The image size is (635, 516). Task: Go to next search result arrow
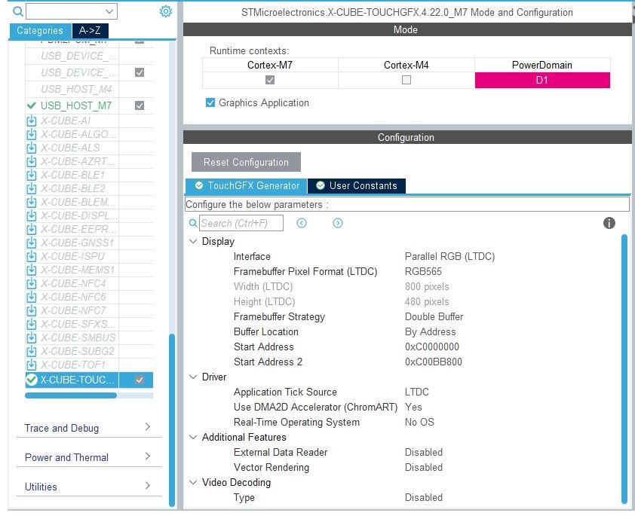[x=338, y=223]
